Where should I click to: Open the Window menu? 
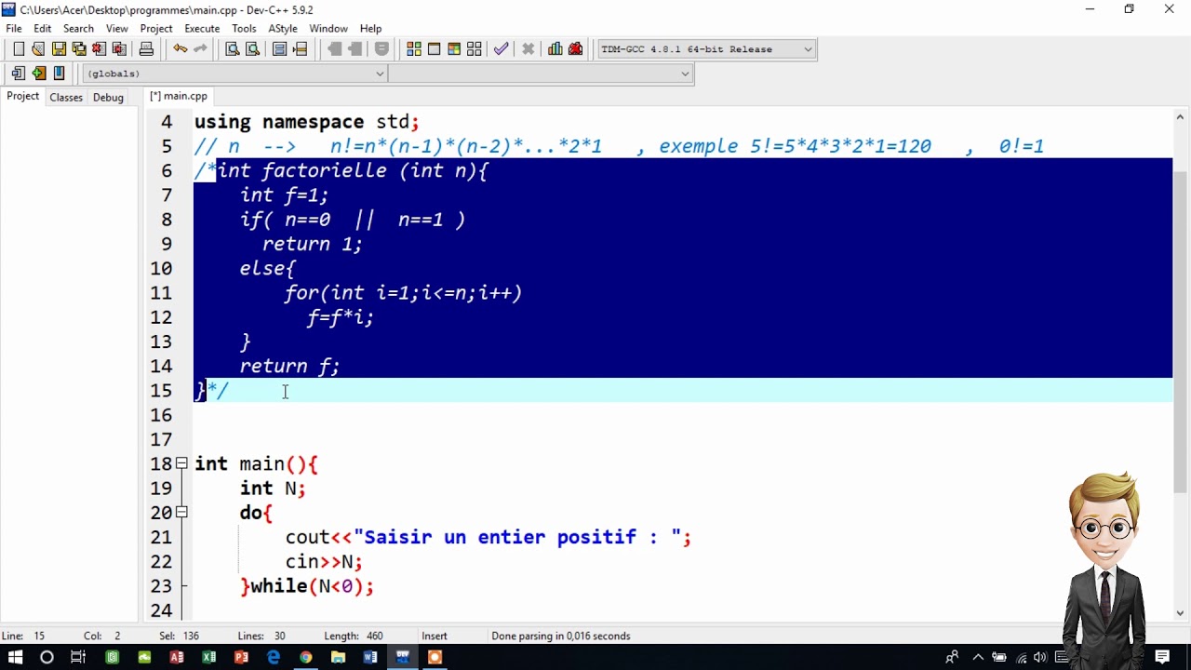tap(328, 29)
